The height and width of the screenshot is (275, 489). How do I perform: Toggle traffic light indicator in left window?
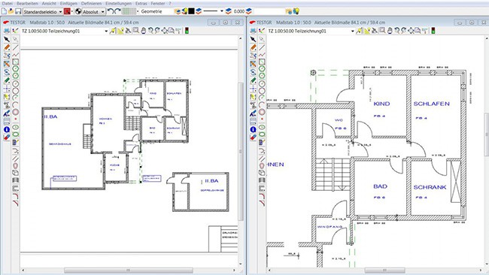point(187,31)
